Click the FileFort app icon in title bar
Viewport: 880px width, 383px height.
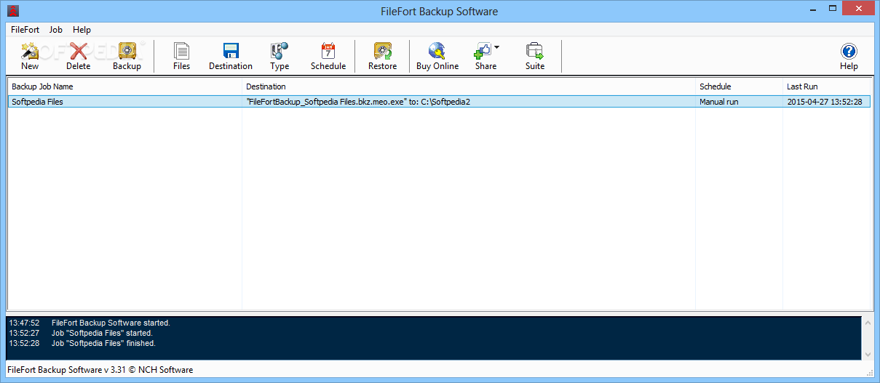12,11
